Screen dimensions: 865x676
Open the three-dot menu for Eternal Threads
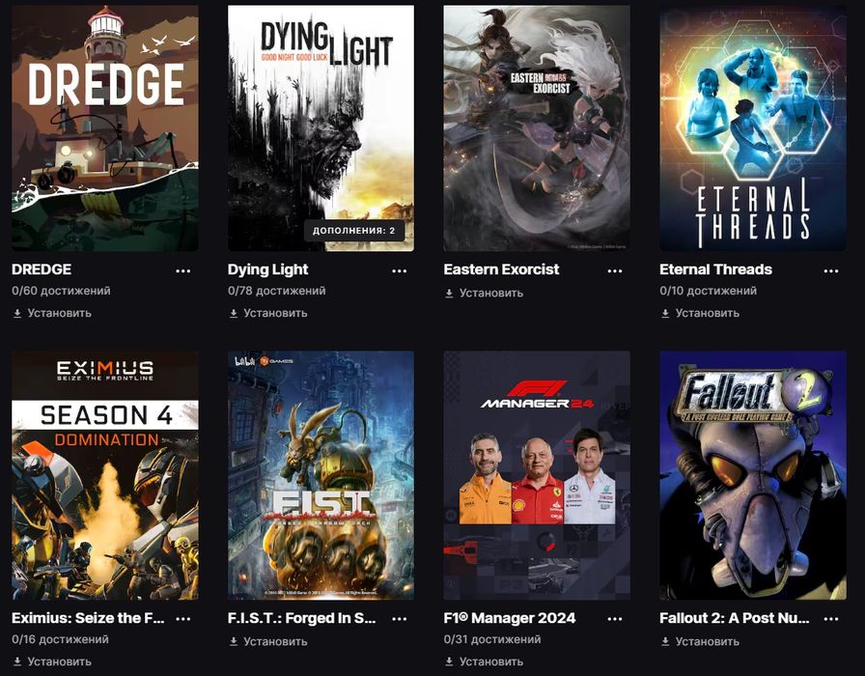[x=831, y=270]
